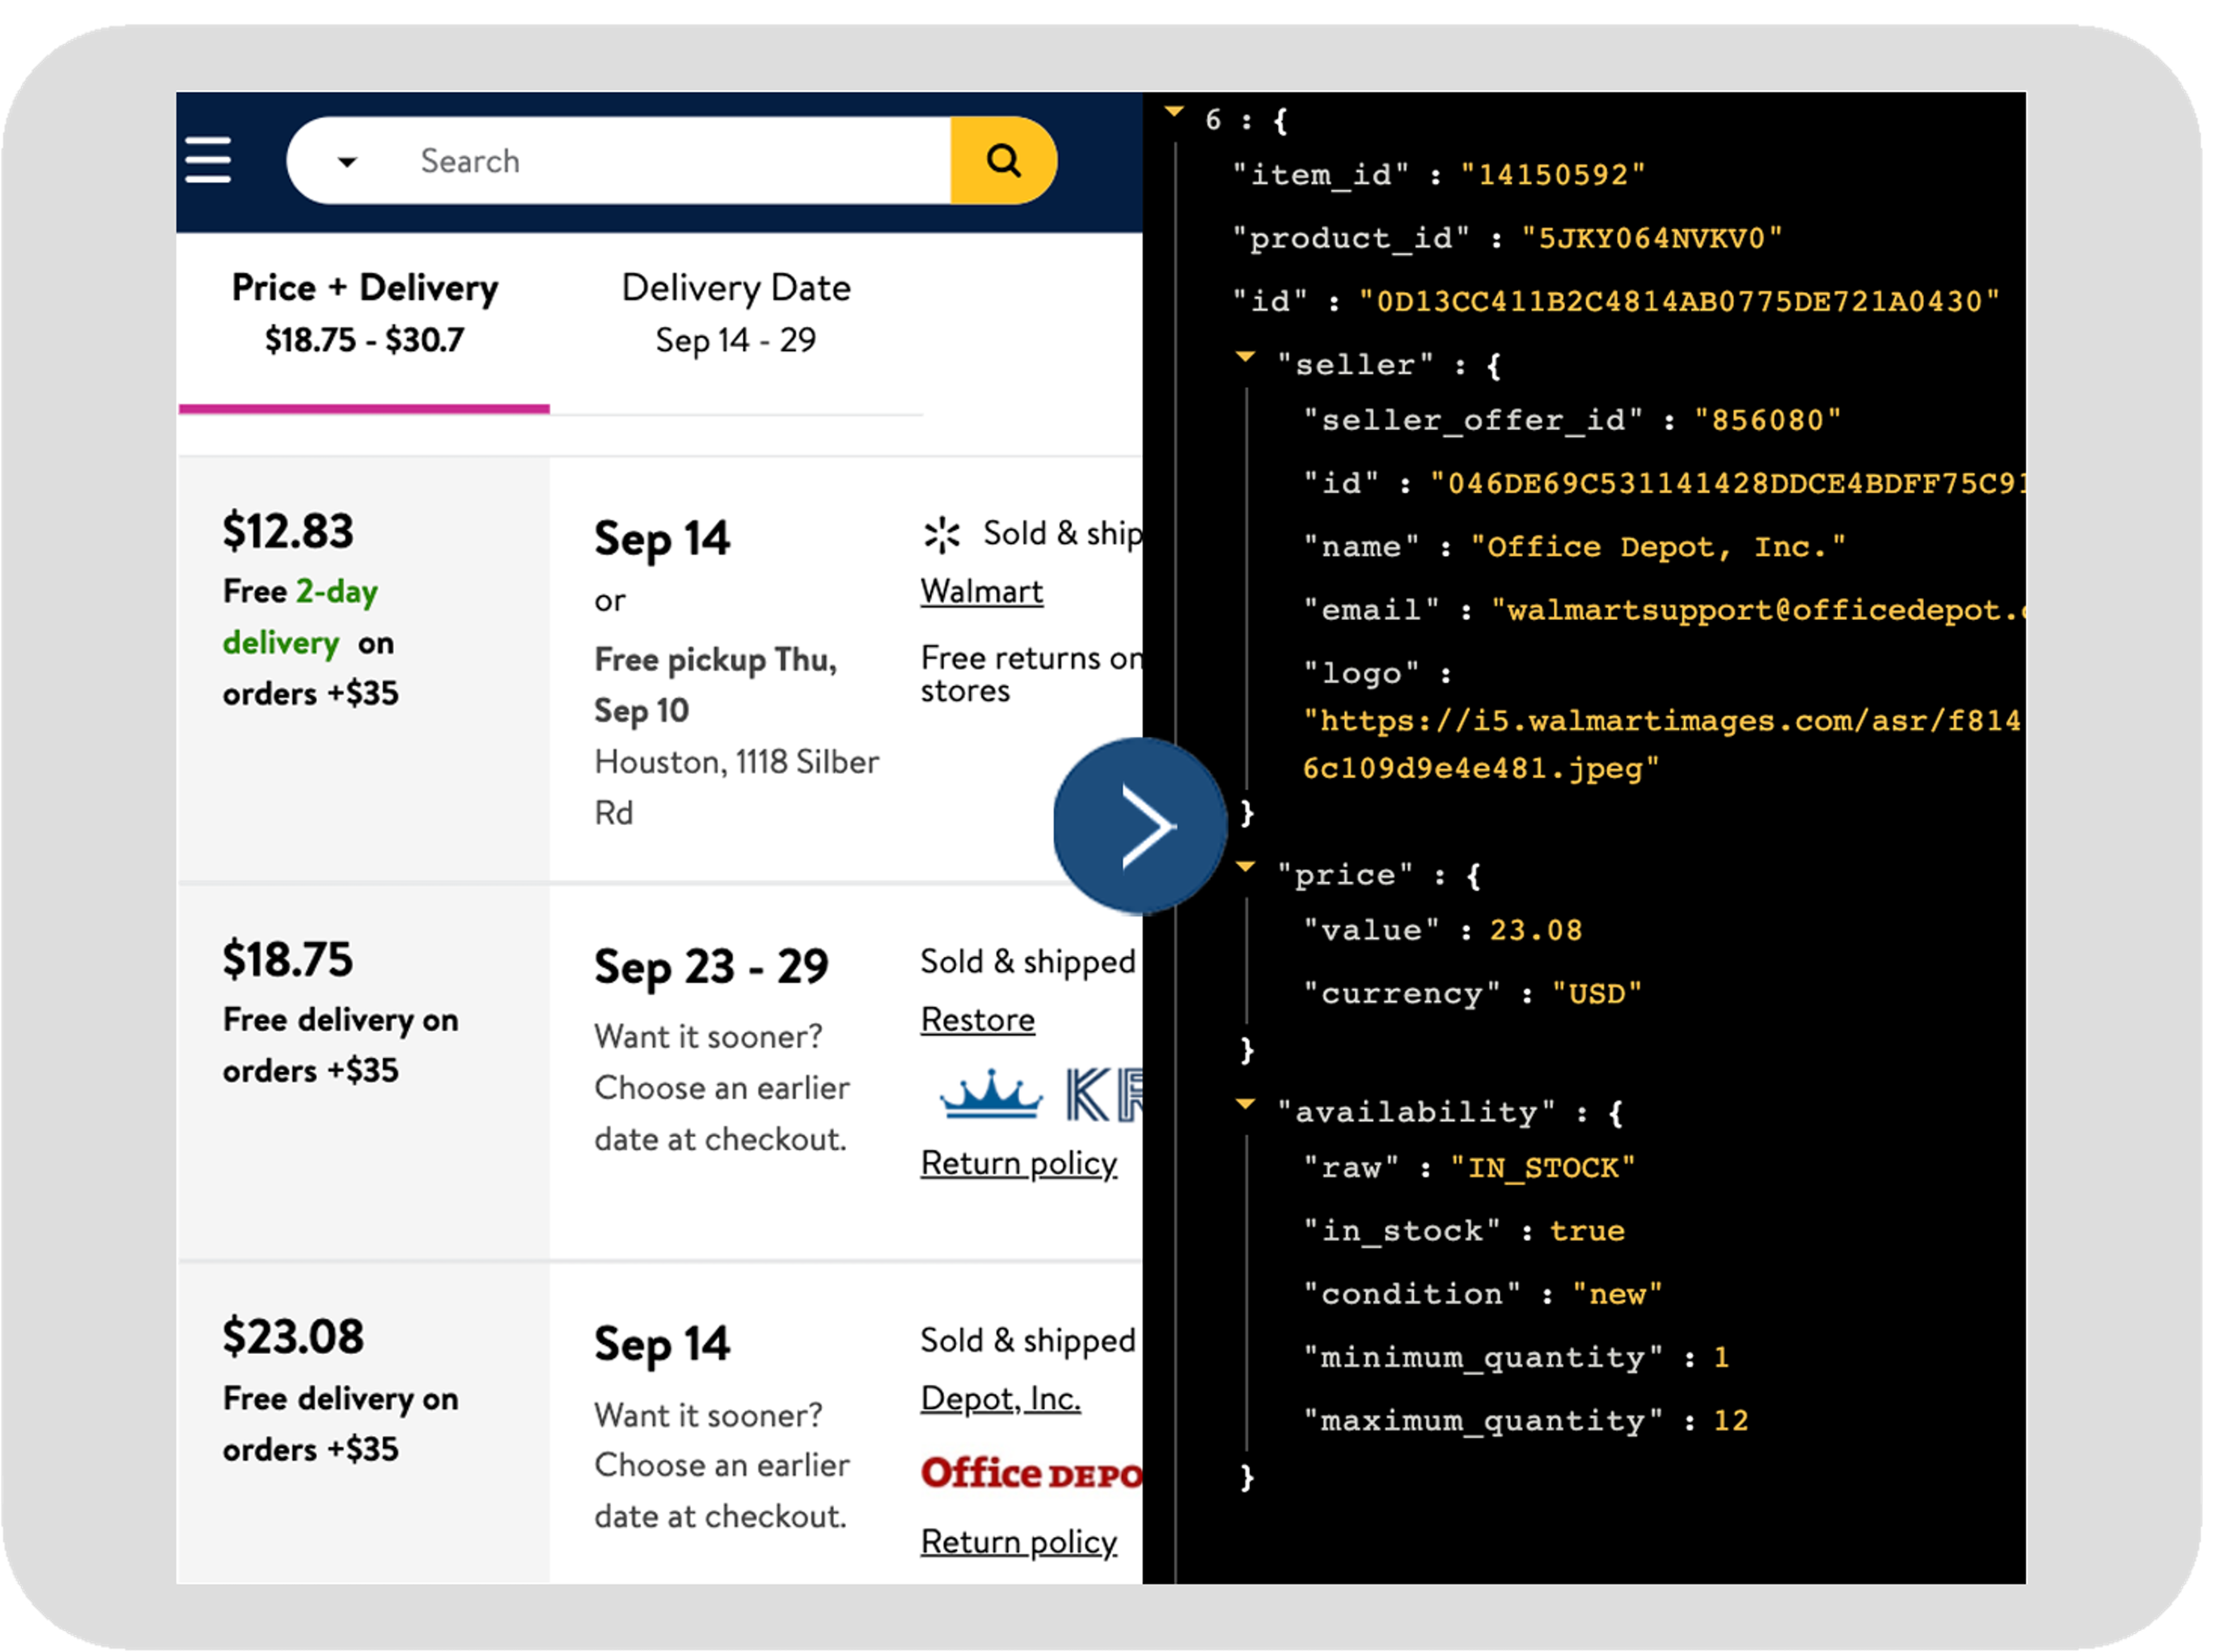Click the $12.83 price offer

(288, 531)
